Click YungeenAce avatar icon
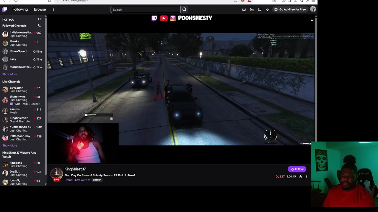 (5, 129)
